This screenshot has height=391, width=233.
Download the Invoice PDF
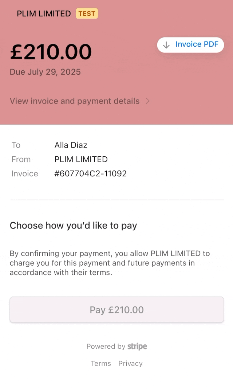coord(190,45)
